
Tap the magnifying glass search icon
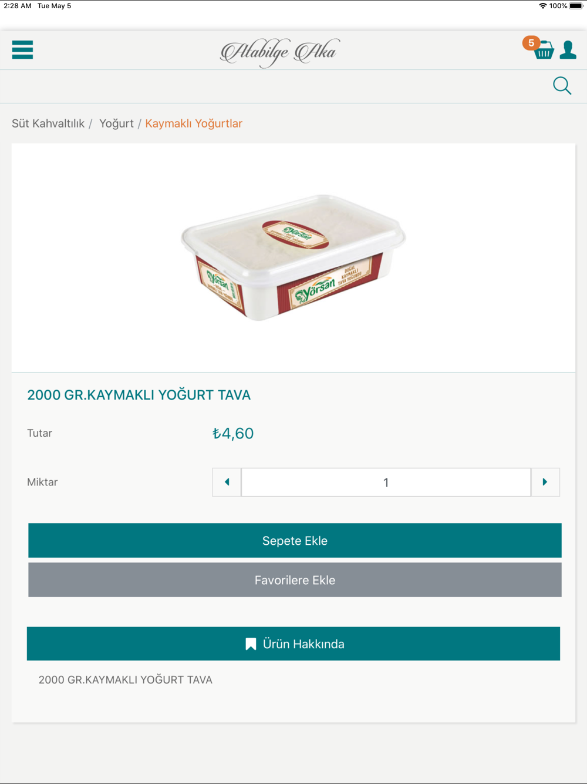pyautogui.click(x=562, y=86)
